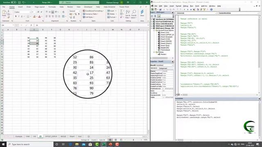
Task: Apply the Font Color red A swatch
Action: [39, 16]
